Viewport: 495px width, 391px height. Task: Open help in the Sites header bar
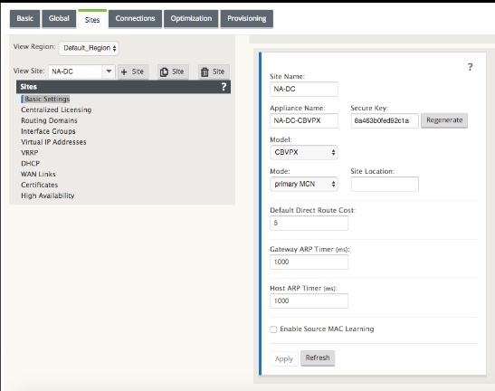224,87
